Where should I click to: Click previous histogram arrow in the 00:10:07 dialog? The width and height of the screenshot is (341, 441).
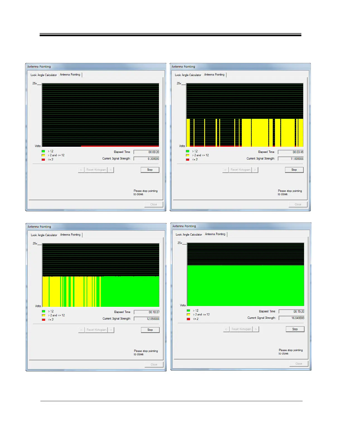pyautogui.click(x=81, y=330)
